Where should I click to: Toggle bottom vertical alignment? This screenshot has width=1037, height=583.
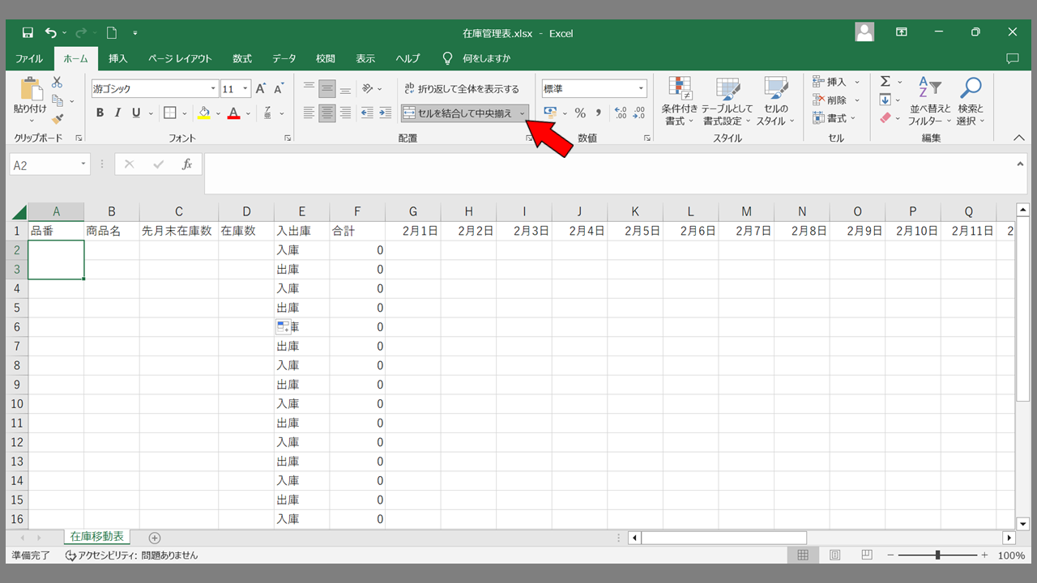click(x=345, y=89)
